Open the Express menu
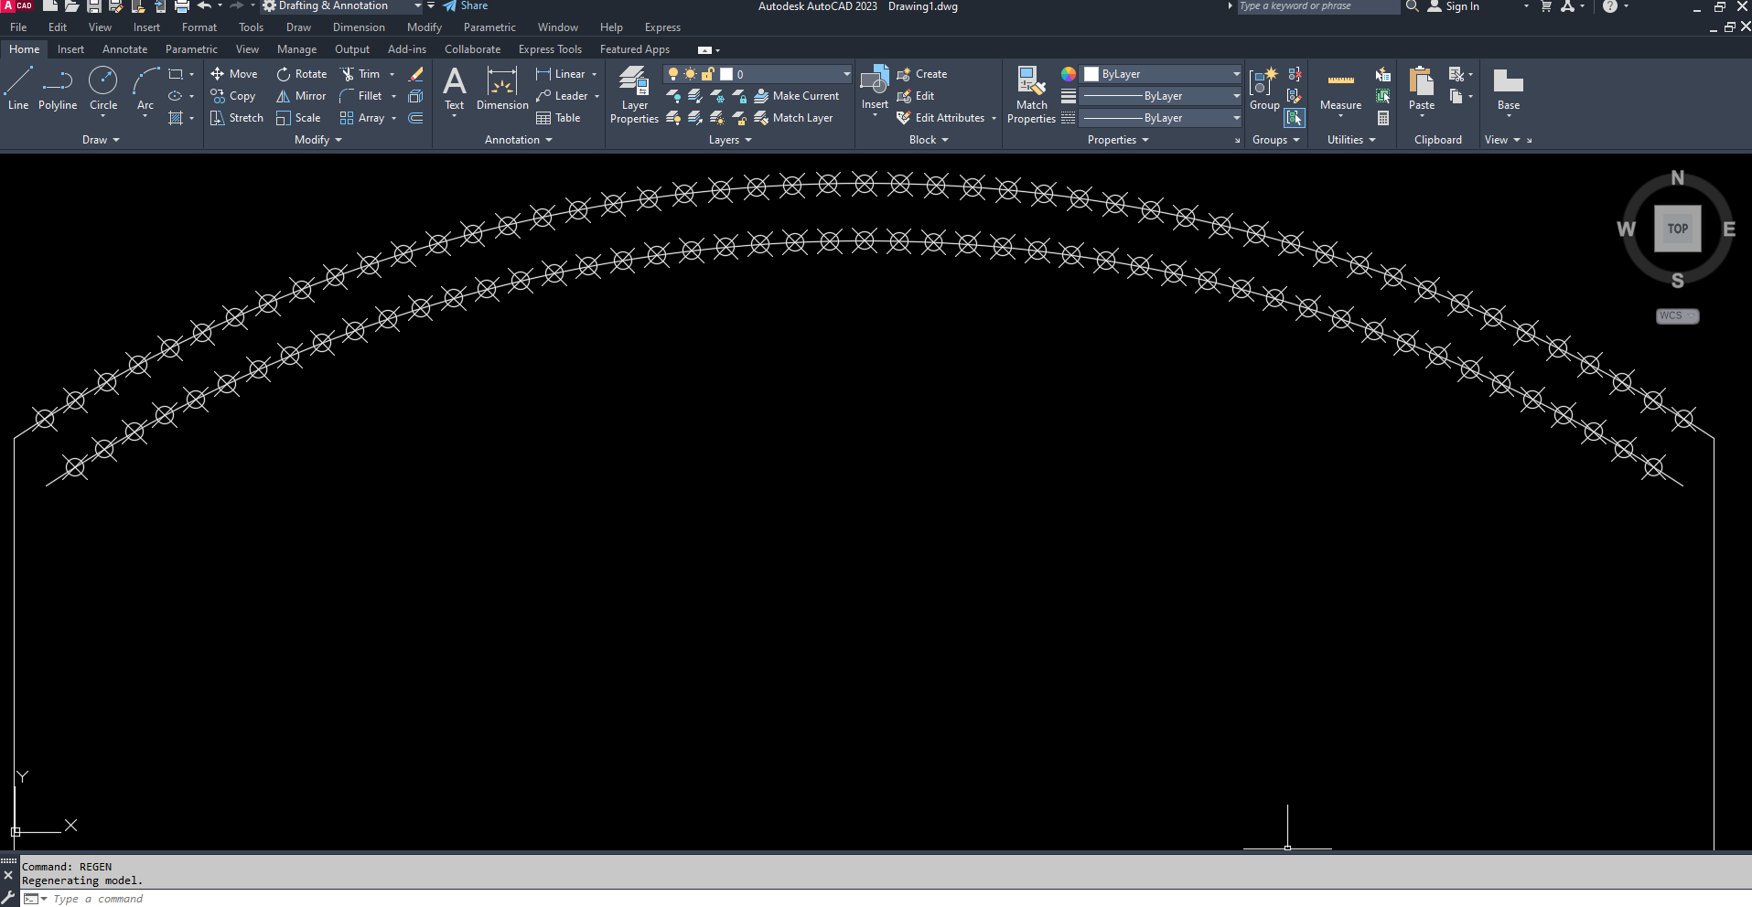Viewport: 1752px width, 907px height. pos(662,27)
